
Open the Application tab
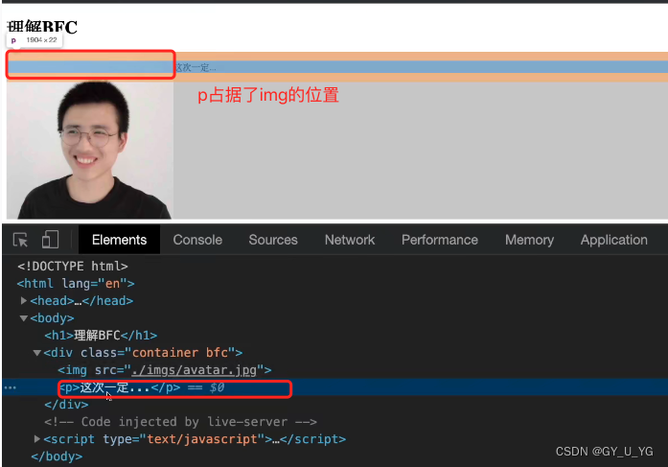coord(614,240)
